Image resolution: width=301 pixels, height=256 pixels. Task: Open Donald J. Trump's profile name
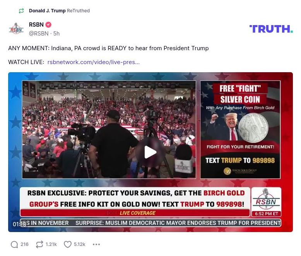pyautogui.click(x=47, y=11)
